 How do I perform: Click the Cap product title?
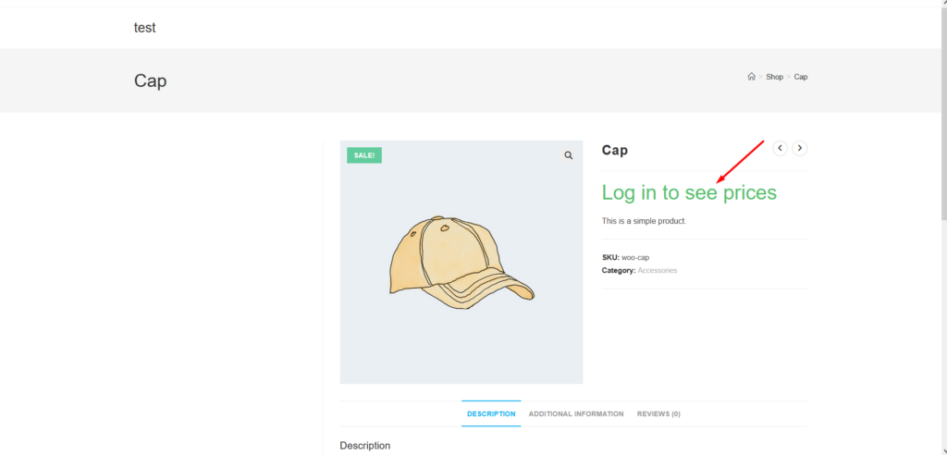[x=614, y=150]
